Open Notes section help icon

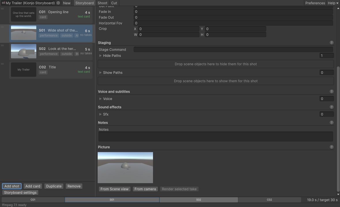click(x=331, y=123)
